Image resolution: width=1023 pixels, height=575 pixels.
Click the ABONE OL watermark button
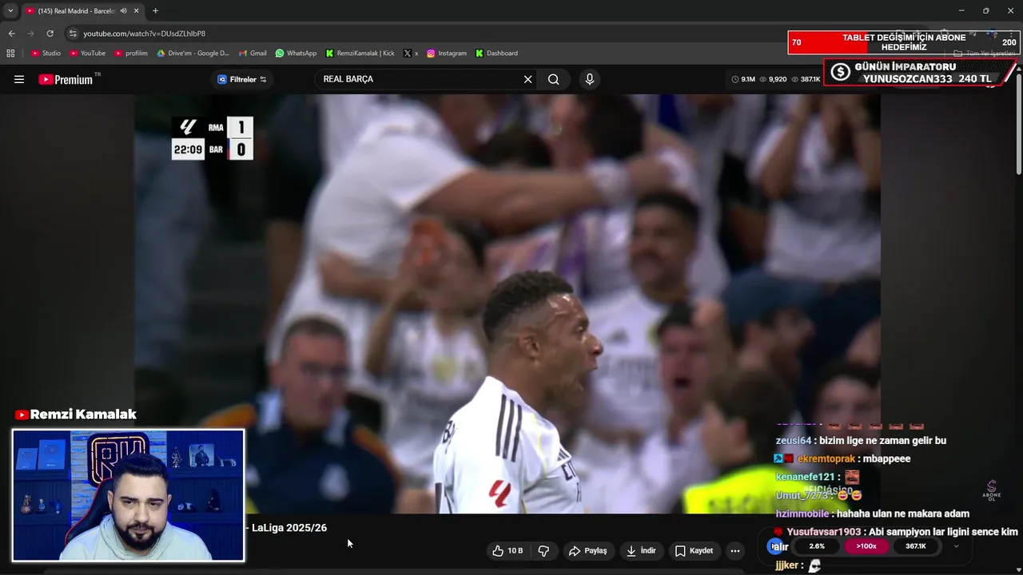(x=992, y=490)
